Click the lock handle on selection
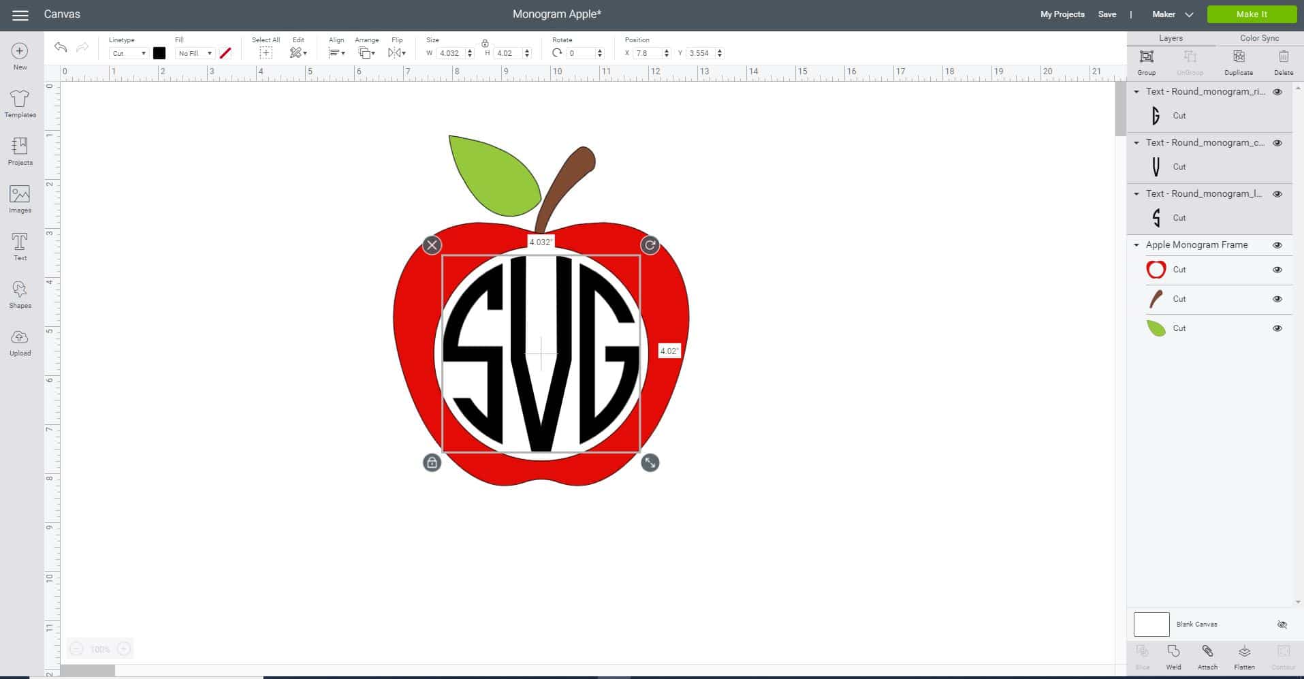1304x679 pixels. click(x=432, y=463)
